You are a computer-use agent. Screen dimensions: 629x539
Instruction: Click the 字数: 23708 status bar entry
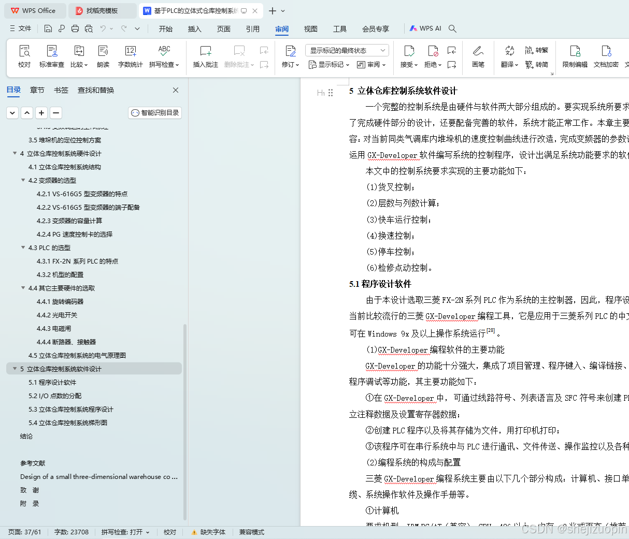72,532
